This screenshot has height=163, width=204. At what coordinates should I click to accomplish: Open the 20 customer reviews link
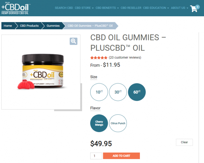coord(125,57)
